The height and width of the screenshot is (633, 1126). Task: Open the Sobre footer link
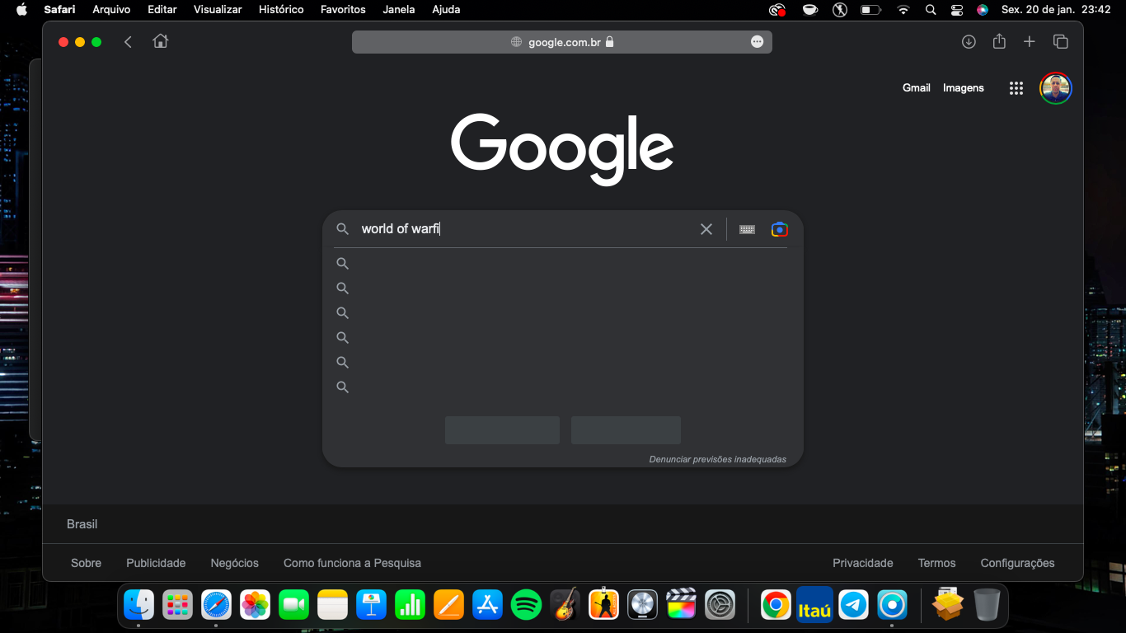(x=86, y=563)
